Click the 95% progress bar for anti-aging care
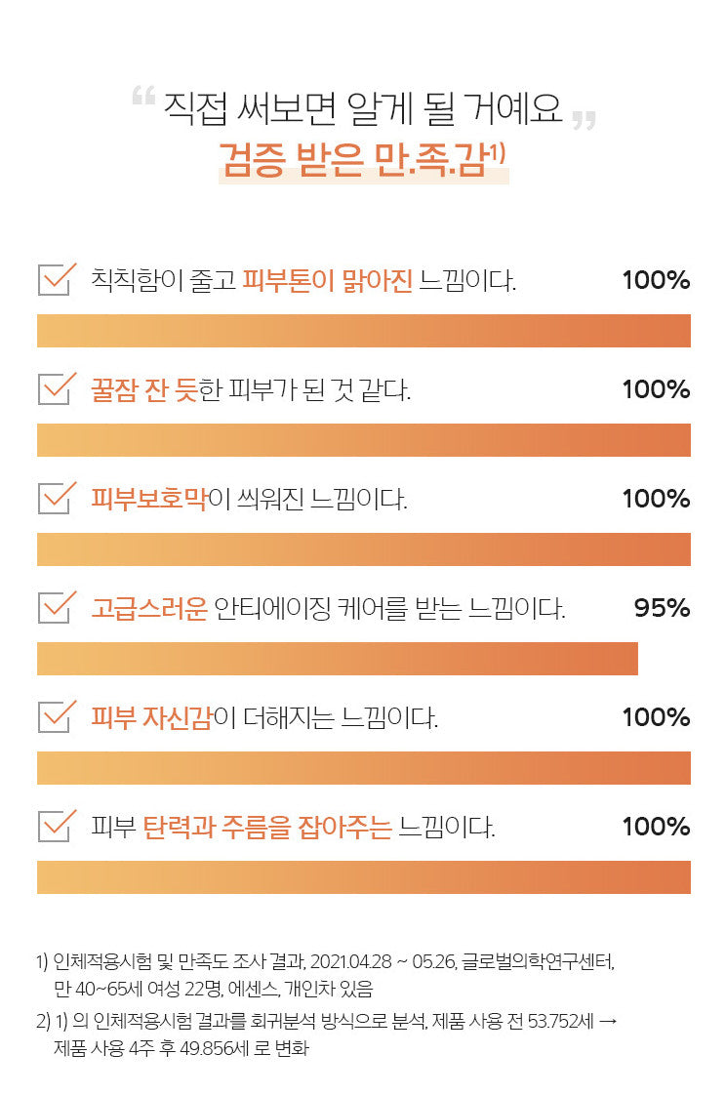The width and height of the screenshot is (726, 1095). (x=337, y=659)
